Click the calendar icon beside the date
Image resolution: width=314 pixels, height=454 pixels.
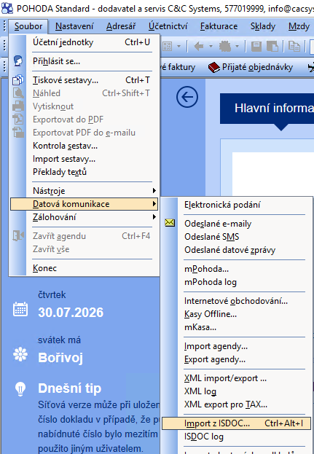20,309
